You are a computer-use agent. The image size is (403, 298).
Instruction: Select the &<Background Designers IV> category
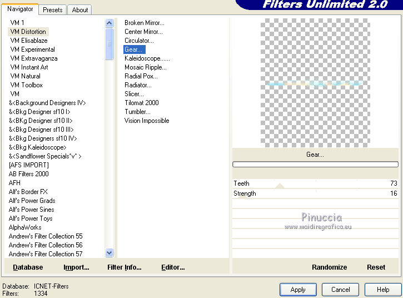click(x=47, y=103)
